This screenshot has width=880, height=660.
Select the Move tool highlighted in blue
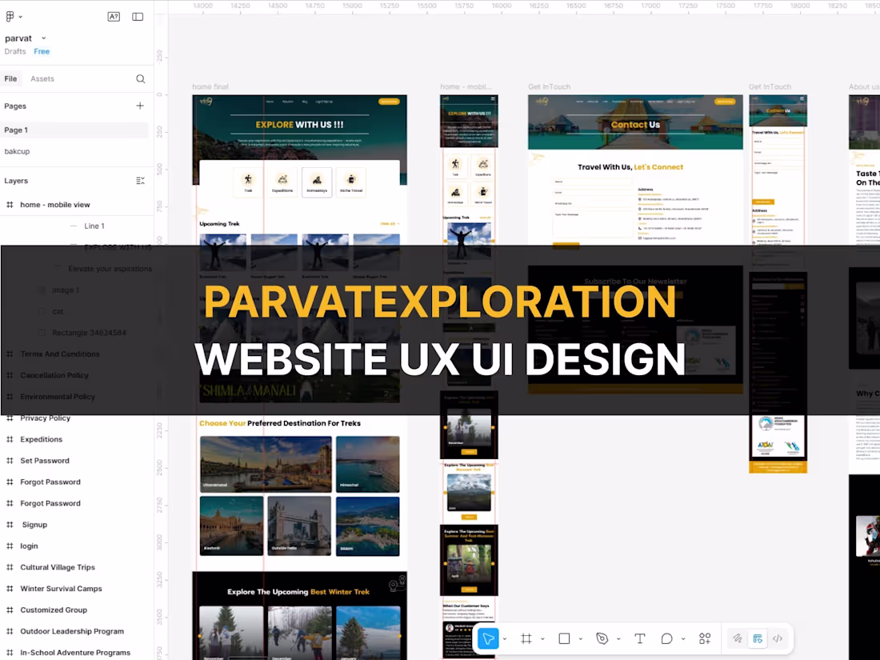point(488,638)
